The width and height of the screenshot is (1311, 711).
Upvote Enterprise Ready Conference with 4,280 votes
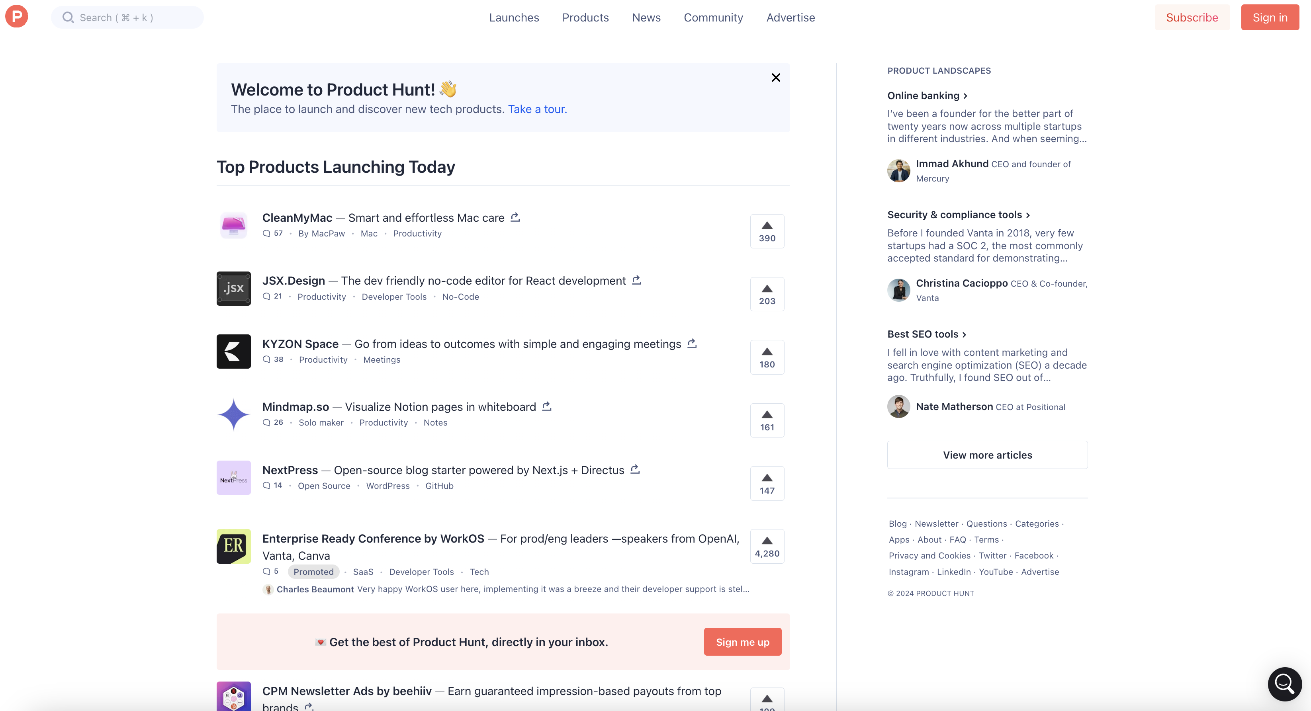pos(767,547)
